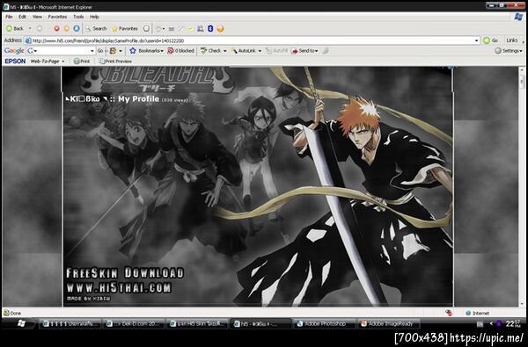The height and width of the screenshot is (347, 528).
Task: Expand Google search box history dropdown
Action: (92, 51)
